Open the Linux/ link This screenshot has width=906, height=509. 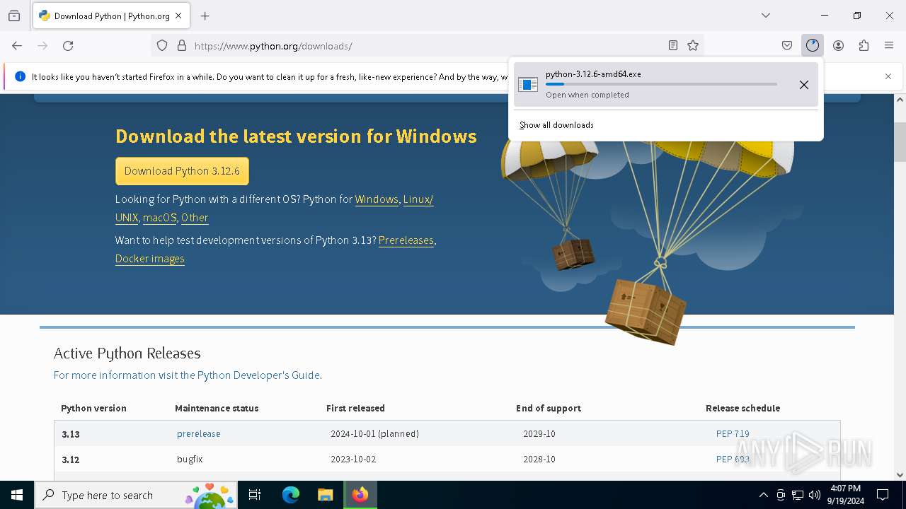coord(418,199)
